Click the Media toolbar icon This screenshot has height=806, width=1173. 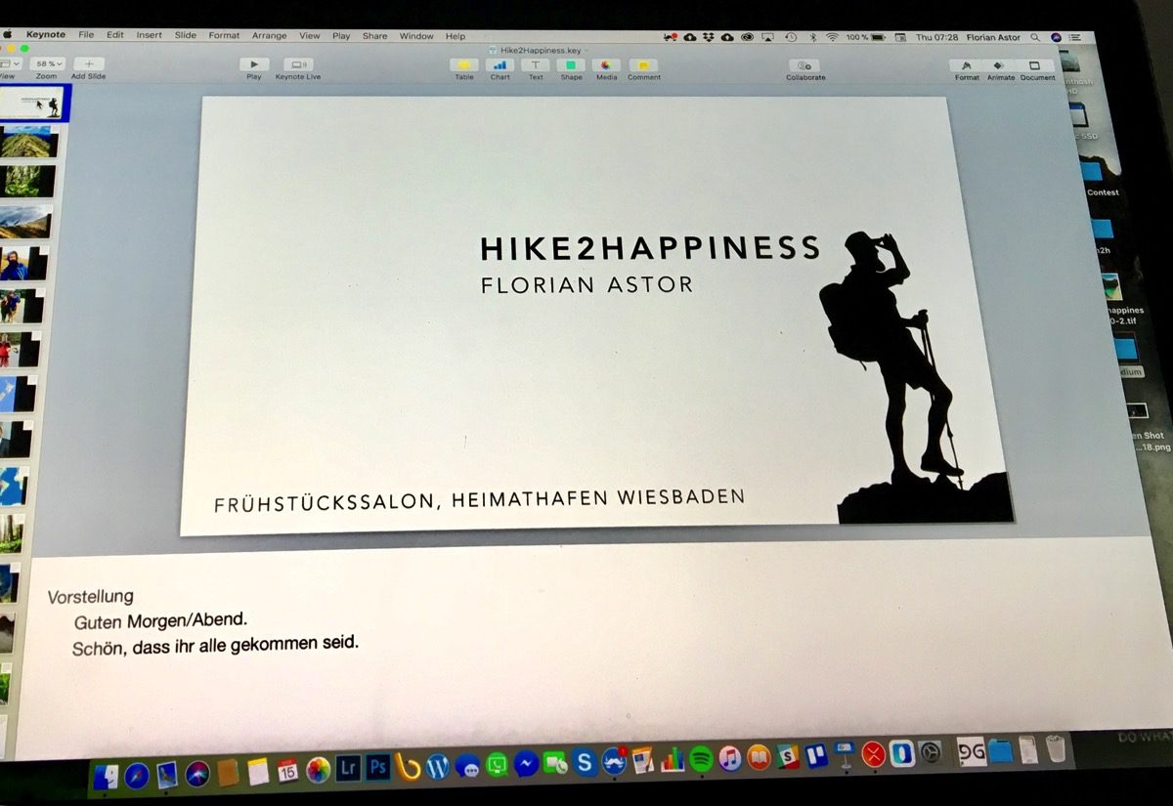pyautogui.click(x=607, y=65)
